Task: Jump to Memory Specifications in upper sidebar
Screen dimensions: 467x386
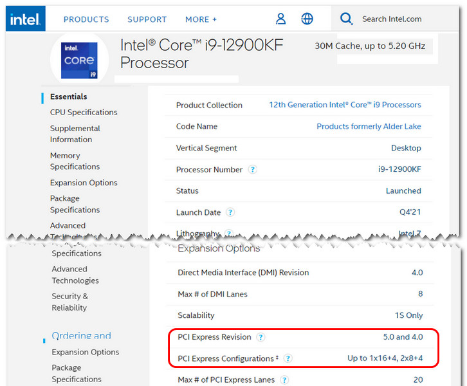Action: click(x=75, y=161)
